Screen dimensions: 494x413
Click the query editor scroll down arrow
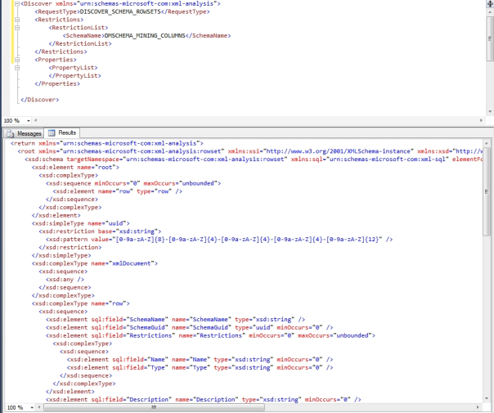click(490, 111)
